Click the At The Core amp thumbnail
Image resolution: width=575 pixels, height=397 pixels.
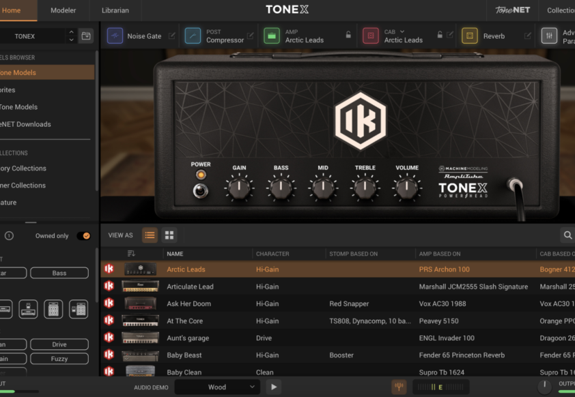click(141, 321)
